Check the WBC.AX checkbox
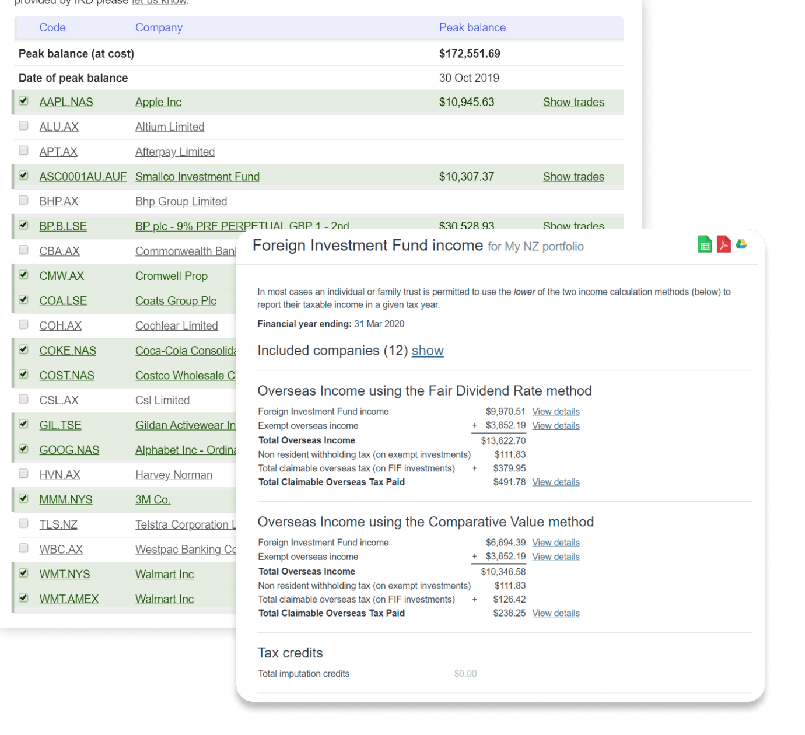This screenshot has height=735, width=805. point(23,548)
